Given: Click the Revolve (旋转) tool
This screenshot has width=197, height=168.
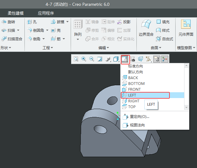Looking at the screenshot, I should [x=8, y=22].
